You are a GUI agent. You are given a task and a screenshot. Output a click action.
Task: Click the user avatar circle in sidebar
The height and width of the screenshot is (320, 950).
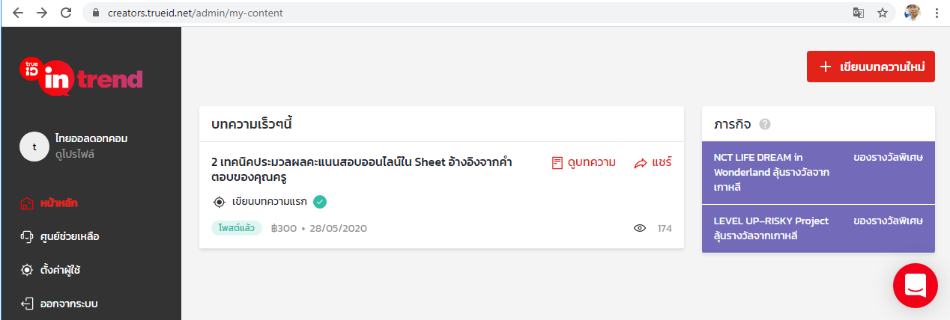(34, 147)
